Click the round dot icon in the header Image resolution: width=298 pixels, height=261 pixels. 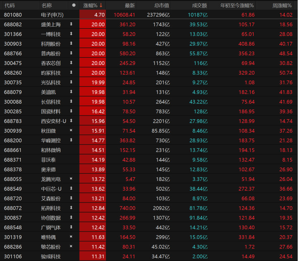74,5
